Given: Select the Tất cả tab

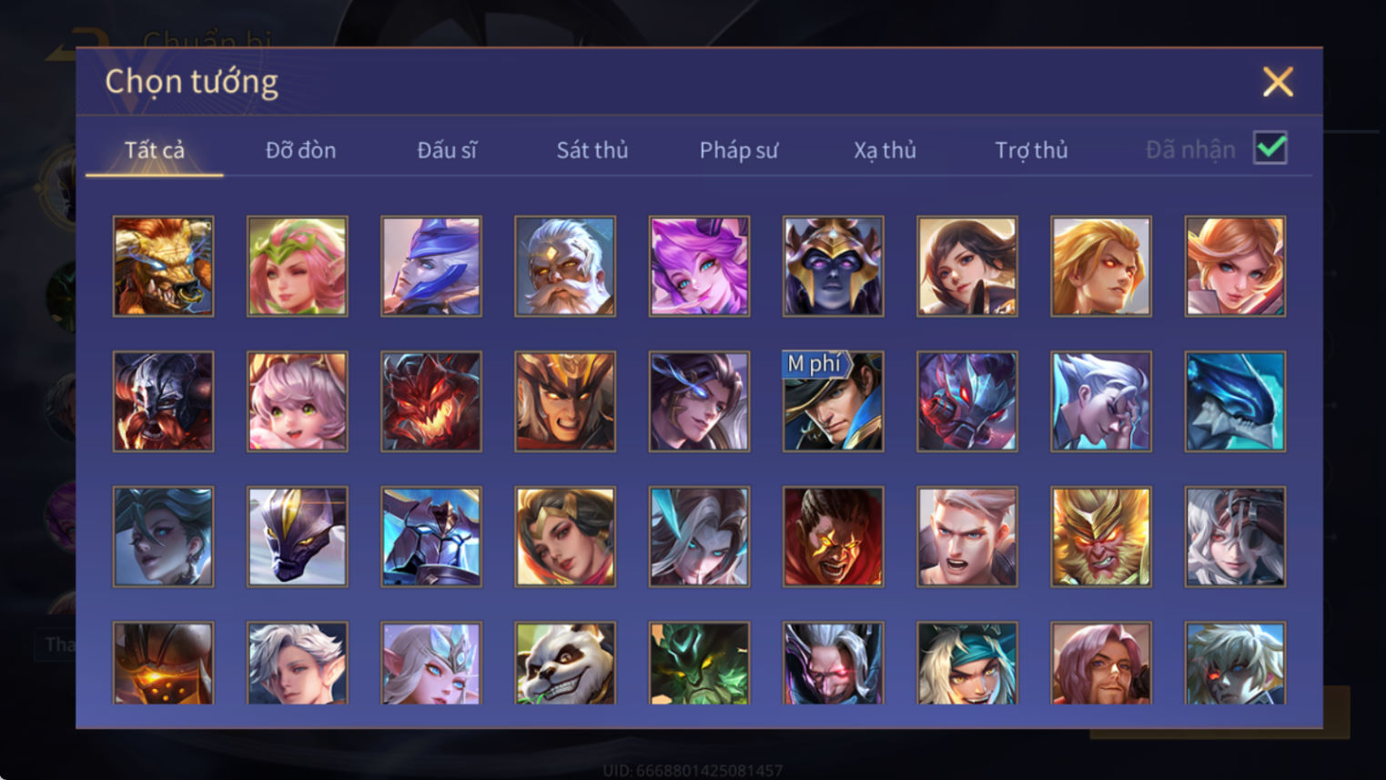Looking at the screenshot, I should pyautogui.click(x=155, y=150).
